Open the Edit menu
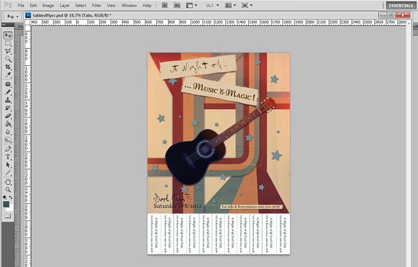 pos(34,5)
